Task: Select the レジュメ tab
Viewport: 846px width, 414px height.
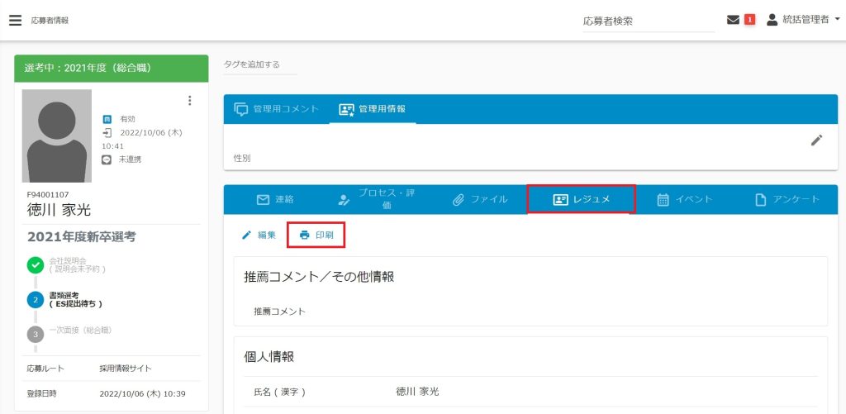Action: tap(582, 199)
